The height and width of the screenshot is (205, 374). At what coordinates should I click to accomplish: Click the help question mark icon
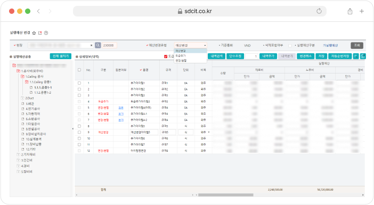[46, 33]
